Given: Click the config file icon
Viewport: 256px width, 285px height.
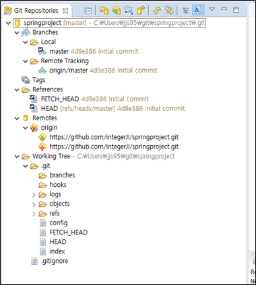Looking at the screenshot, I should pyautogui.click(x=42, y=223).
